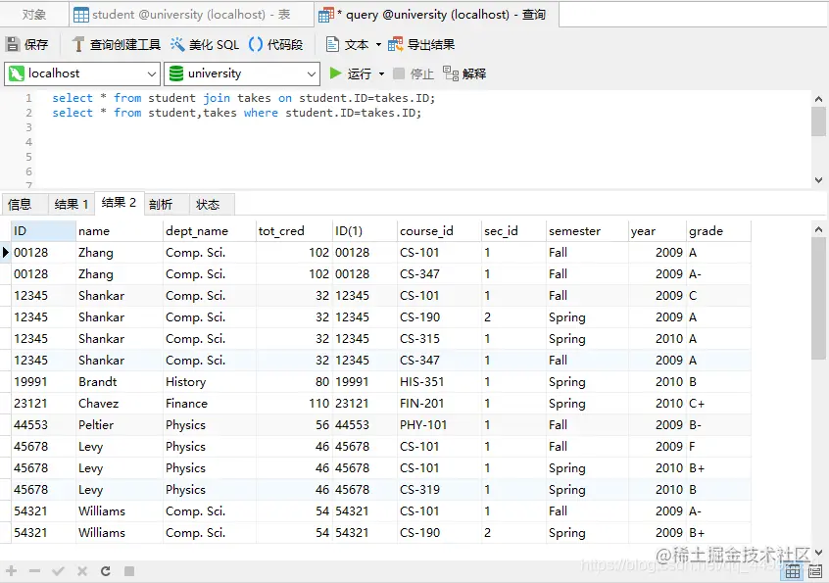Select the 结果 2 tab
The height and width of the screenshot is (583, 829).
(119, 203)
